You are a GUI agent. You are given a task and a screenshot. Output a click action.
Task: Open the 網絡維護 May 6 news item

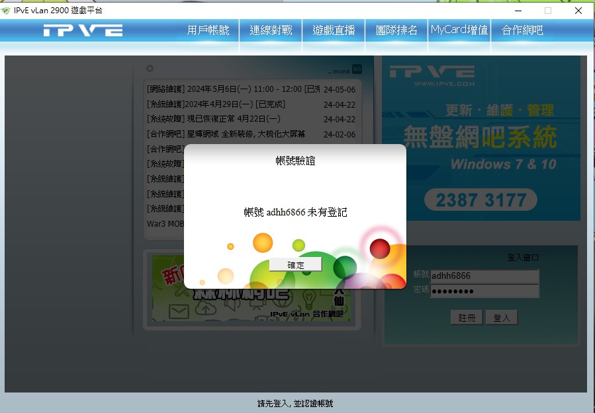coord(233,89)
